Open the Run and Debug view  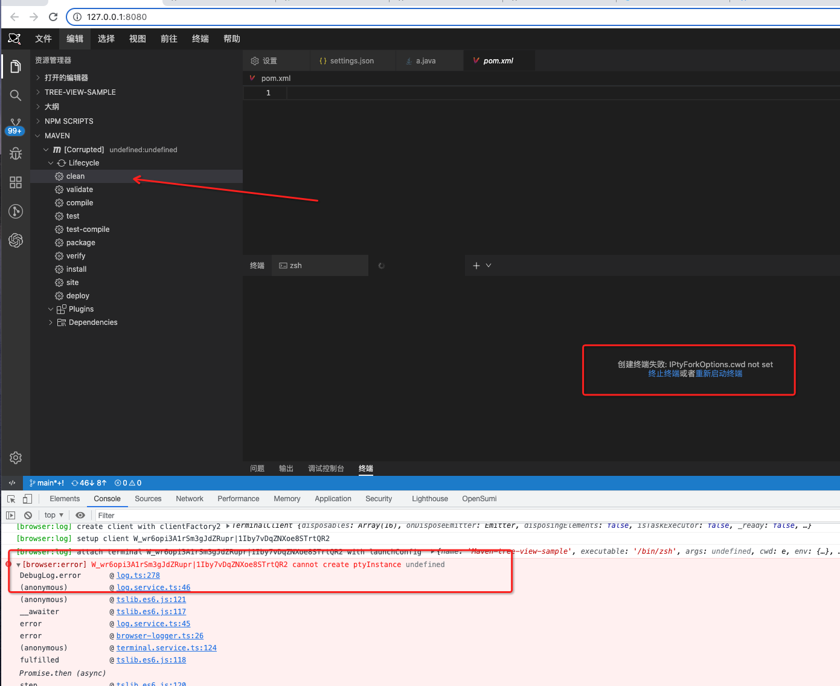[15, 153]
